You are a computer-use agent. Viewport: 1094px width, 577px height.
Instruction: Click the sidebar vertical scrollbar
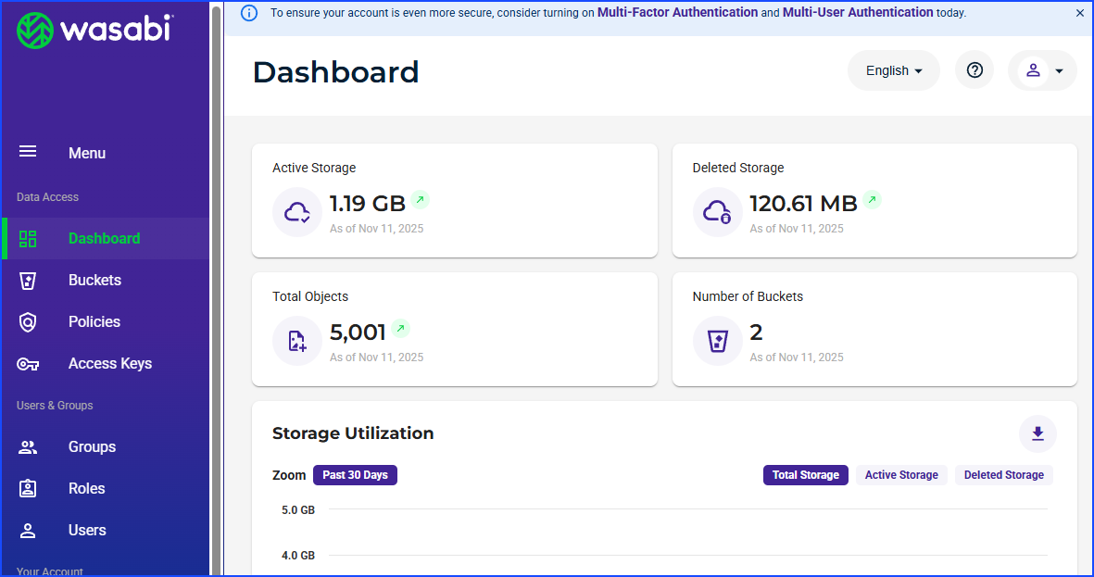(x=217, y=278)
